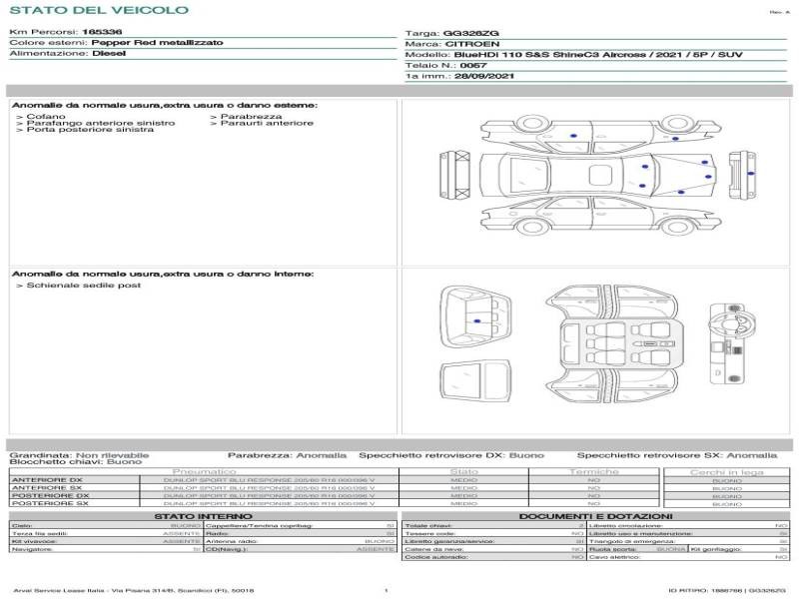Image resolution: width=799 pixels, height=599 pixels.
Task: Click the first registration date 28/09/2021
Action: [484, 77]
